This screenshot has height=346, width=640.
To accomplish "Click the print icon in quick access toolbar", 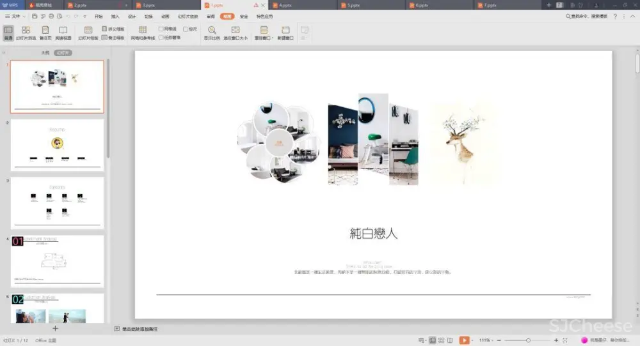I will pyautogui.click(x=51, y=17).
